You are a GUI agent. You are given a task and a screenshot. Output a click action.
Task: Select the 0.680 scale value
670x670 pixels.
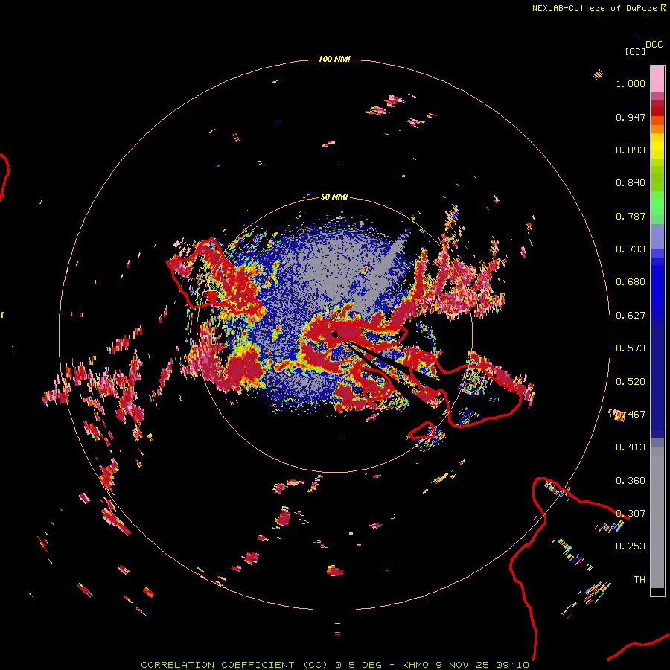click(x=631, y=282)
